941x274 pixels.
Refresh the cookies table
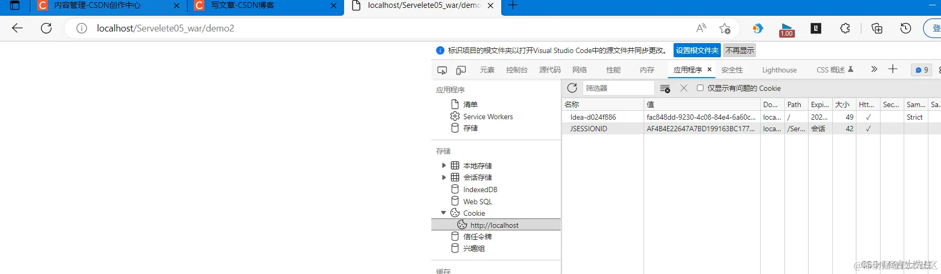572,88
